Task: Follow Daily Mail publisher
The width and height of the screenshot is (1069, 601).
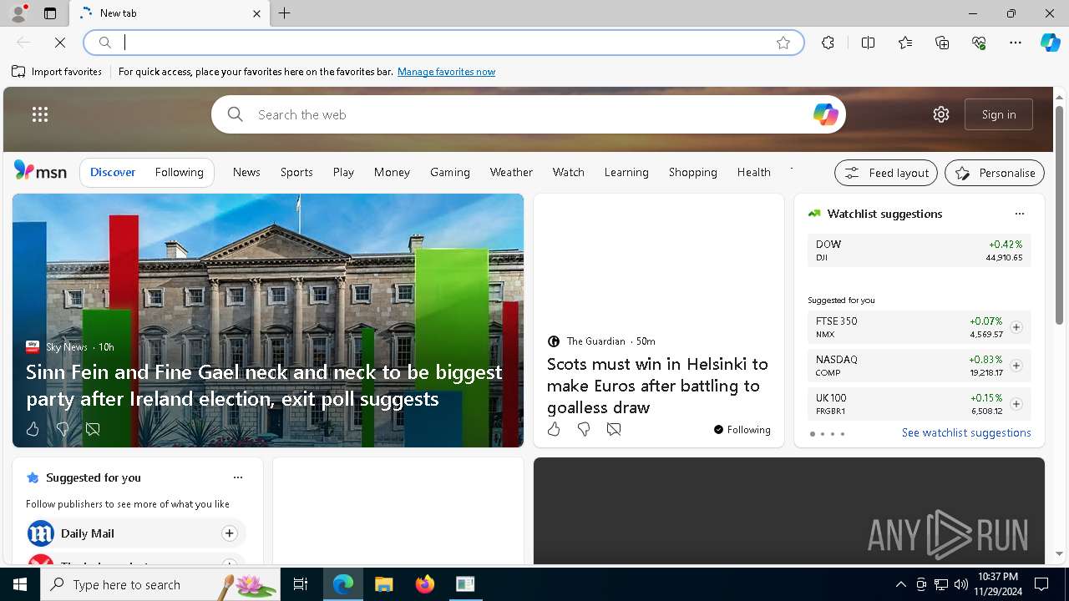Action: point(229,533)
